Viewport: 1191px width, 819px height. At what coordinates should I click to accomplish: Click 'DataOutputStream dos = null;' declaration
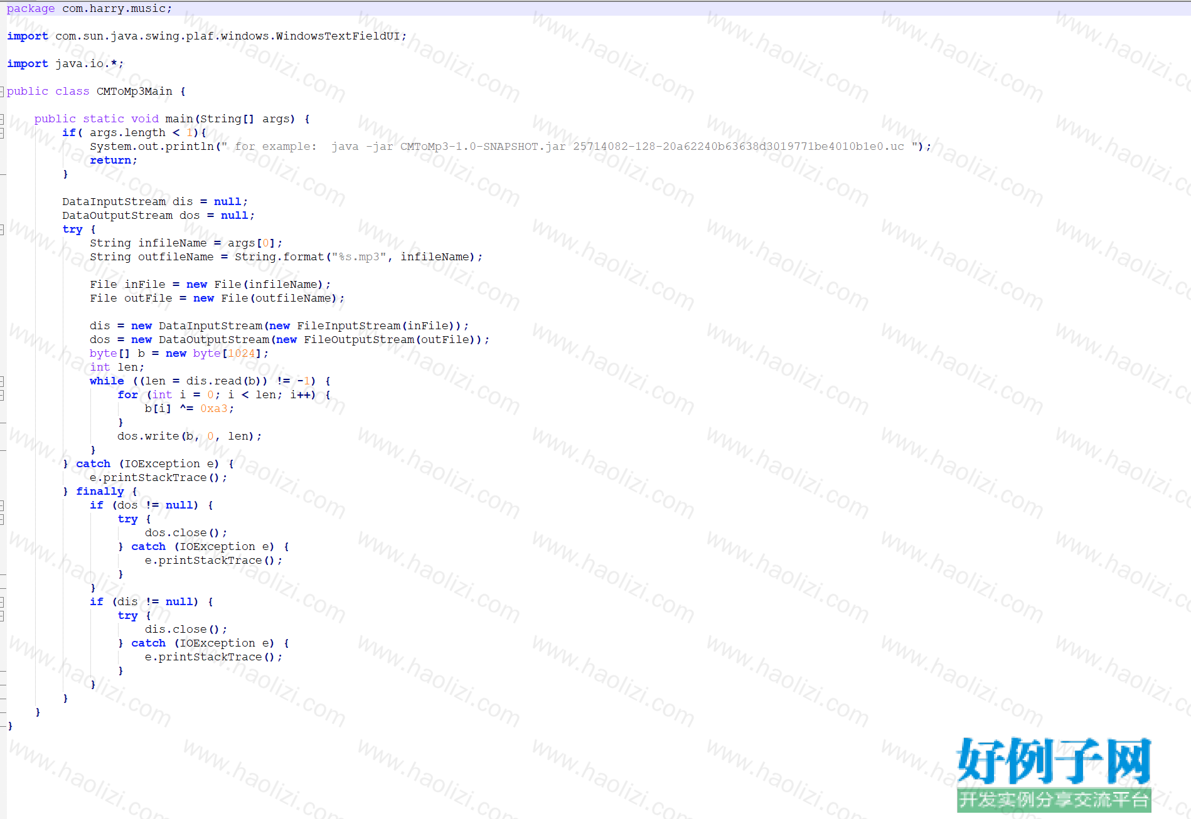pyautogui.click(x=158, y=216)
